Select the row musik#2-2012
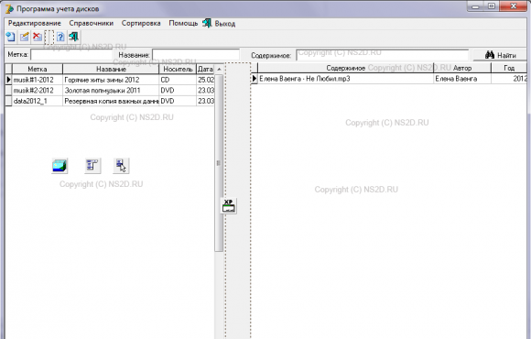Screen dimensions: 531x339 pos(109,91)
